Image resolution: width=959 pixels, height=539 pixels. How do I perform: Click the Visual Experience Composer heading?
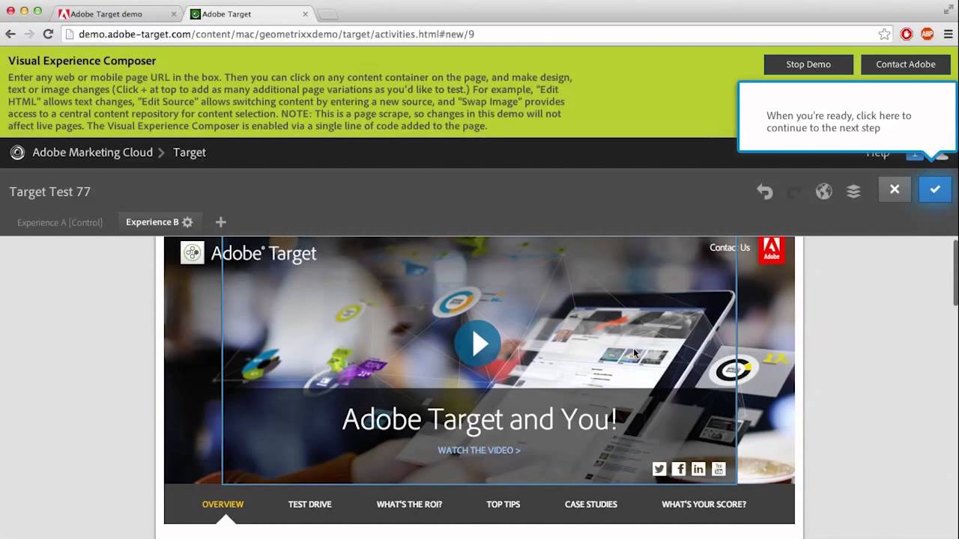tap(82, 61)
